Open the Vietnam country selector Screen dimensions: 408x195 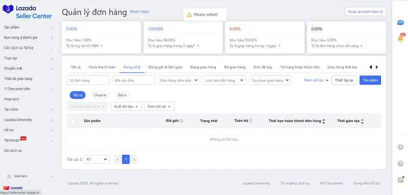30,176
